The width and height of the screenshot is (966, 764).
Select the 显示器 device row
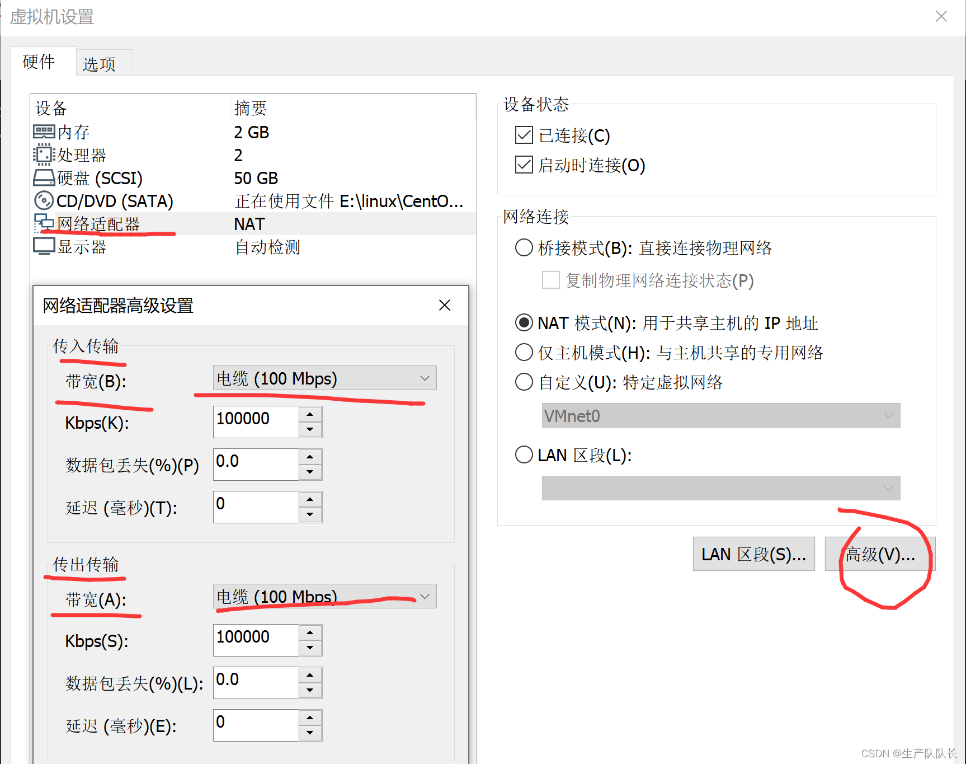(x=253, y=247)
